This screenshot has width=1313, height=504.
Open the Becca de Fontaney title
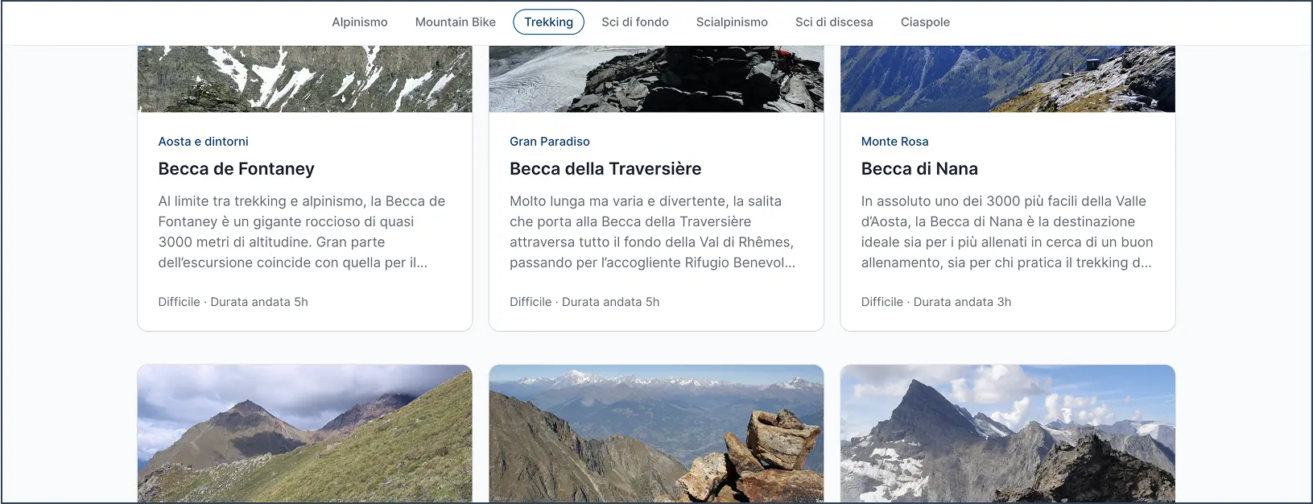click(236, 169)
